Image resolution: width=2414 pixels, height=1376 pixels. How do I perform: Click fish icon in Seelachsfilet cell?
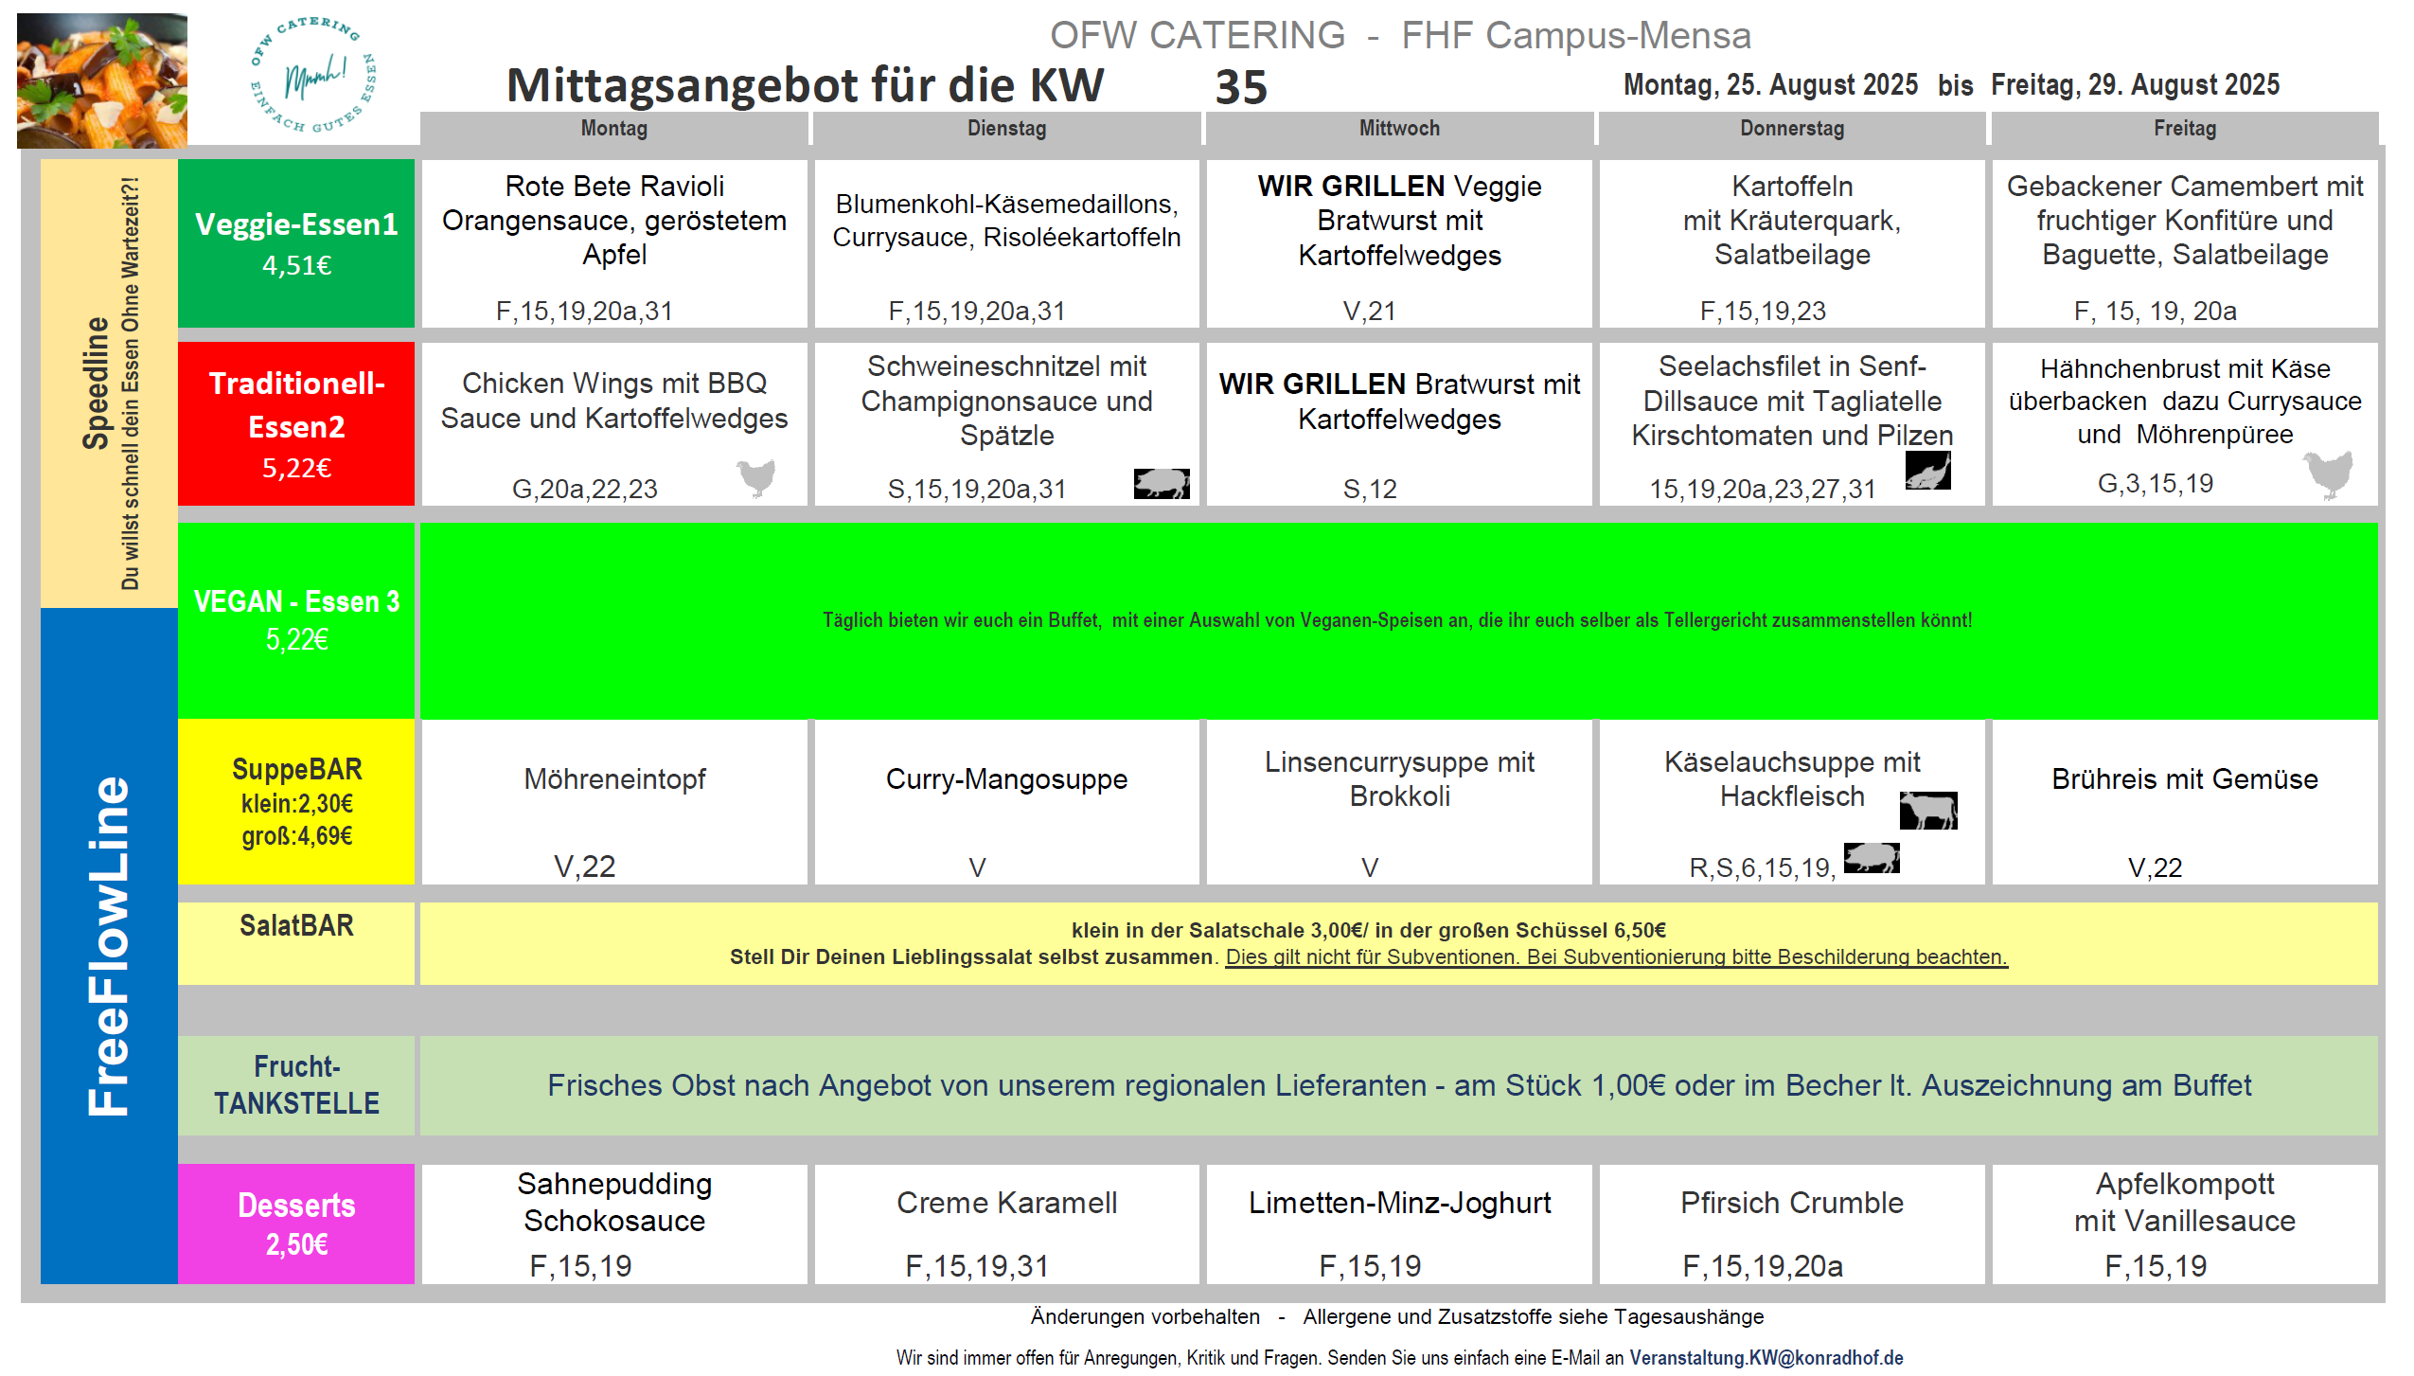tap(1928, 471)
